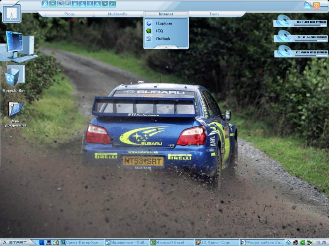Click the monitor icon in the top toolbar
The height and width of the screenshot is (246, 329).
(52, 4)
